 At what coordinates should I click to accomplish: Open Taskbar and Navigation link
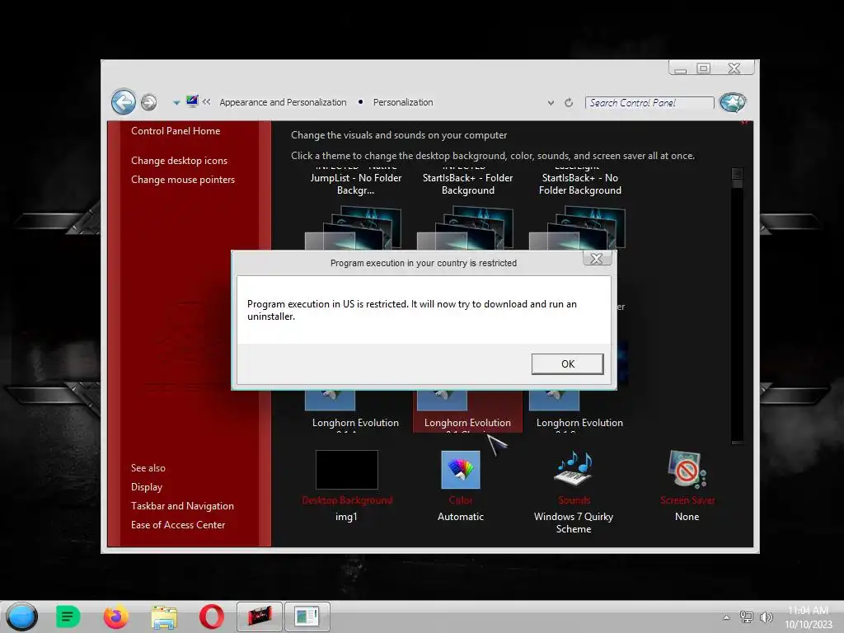pyautogui.click(x=182, y=505)
